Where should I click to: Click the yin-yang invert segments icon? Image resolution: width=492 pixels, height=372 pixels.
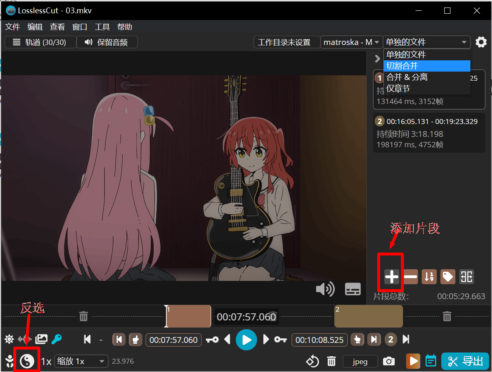point(27,361)
